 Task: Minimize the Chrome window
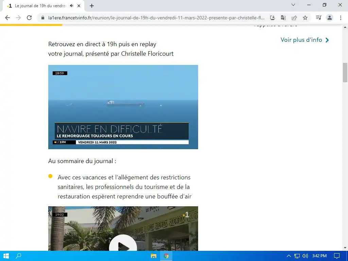click(x=309, y=5)
